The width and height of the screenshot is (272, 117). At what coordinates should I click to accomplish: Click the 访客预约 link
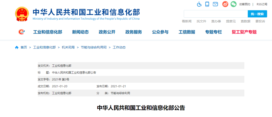[245, 4]
